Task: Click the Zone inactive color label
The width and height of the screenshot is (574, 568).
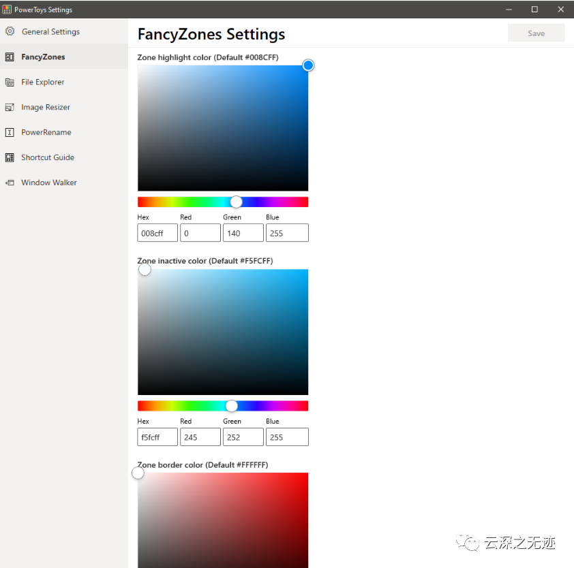Action: point(205,261)
